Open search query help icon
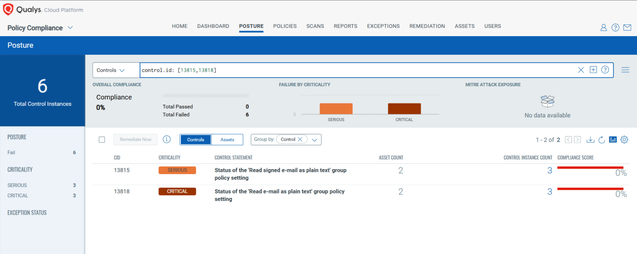This screenshot has width=637, height=254. click(605, 70)
